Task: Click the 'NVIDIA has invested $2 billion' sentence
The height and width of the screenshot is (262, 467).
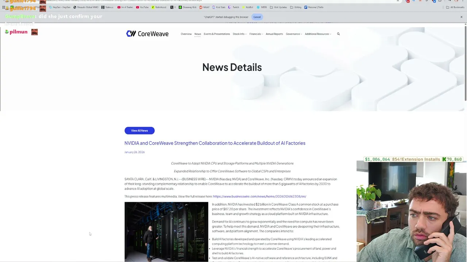Action: tap(275, 209)
